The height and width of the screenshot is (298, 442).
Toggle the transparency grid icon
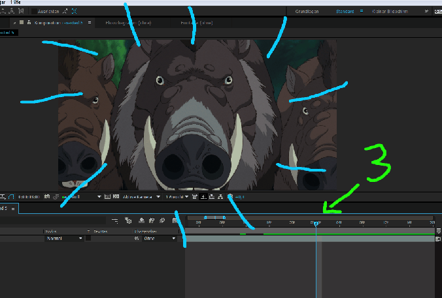[116, 197]
